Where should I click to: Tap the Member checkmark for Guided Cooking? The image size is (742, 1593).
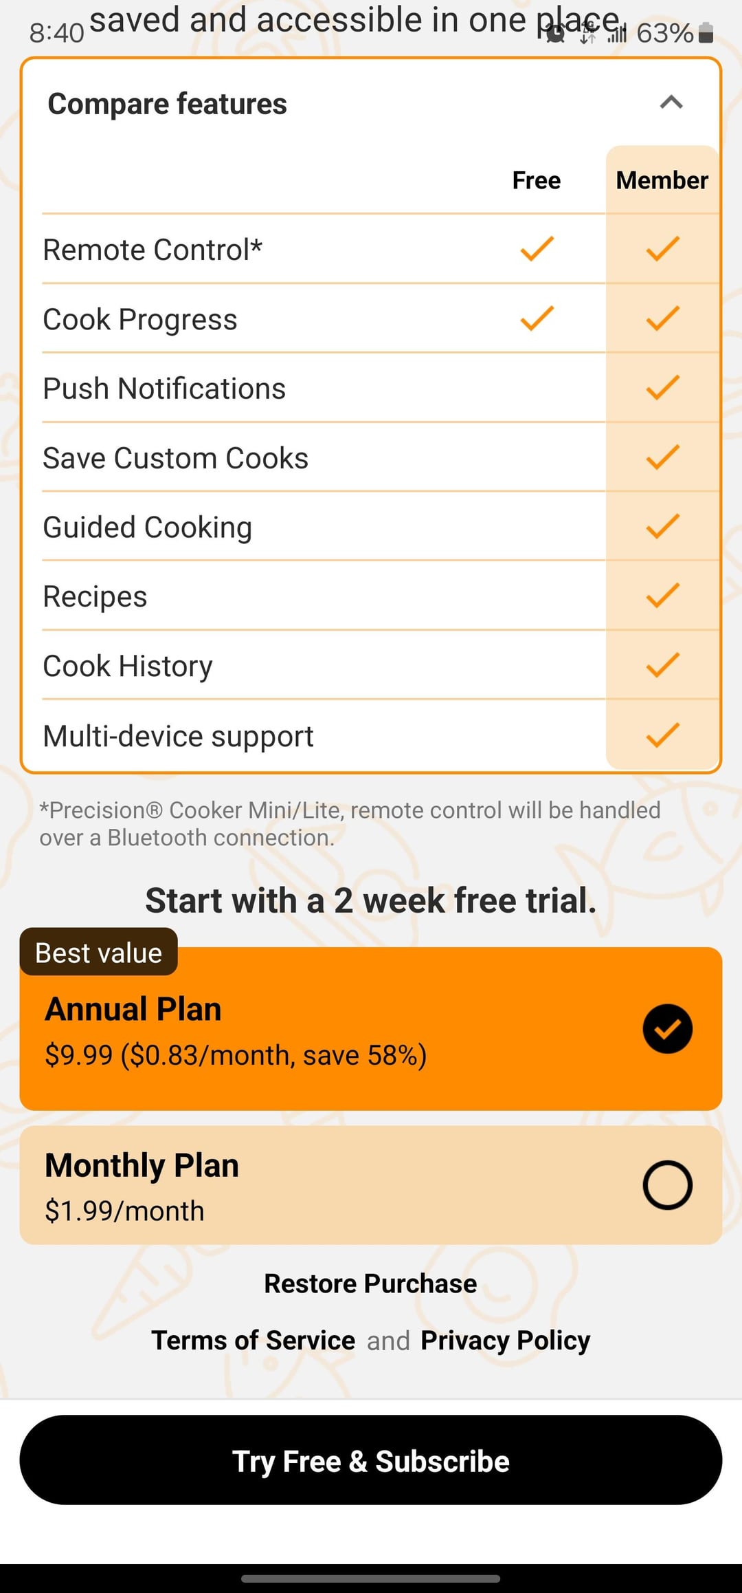662,527
